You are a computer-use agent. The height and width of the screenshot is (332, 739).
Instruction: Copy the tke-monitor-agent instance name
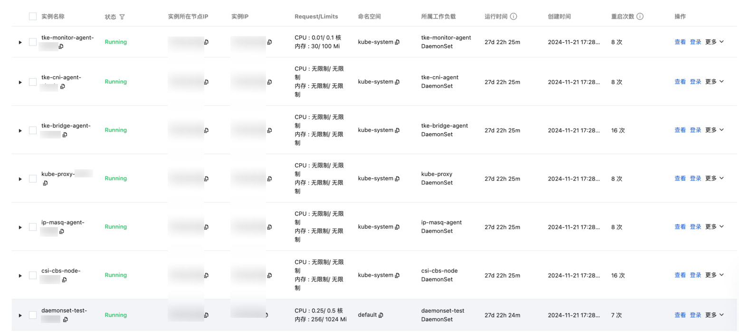coord(61,46)
